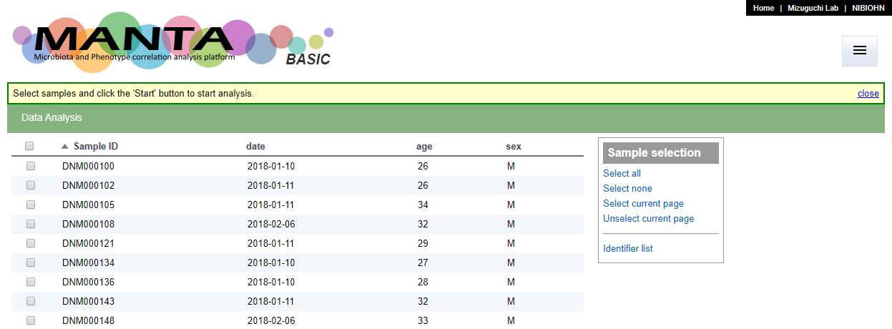
Task: Check the box for DNM000121
Action: pos(31,243)
